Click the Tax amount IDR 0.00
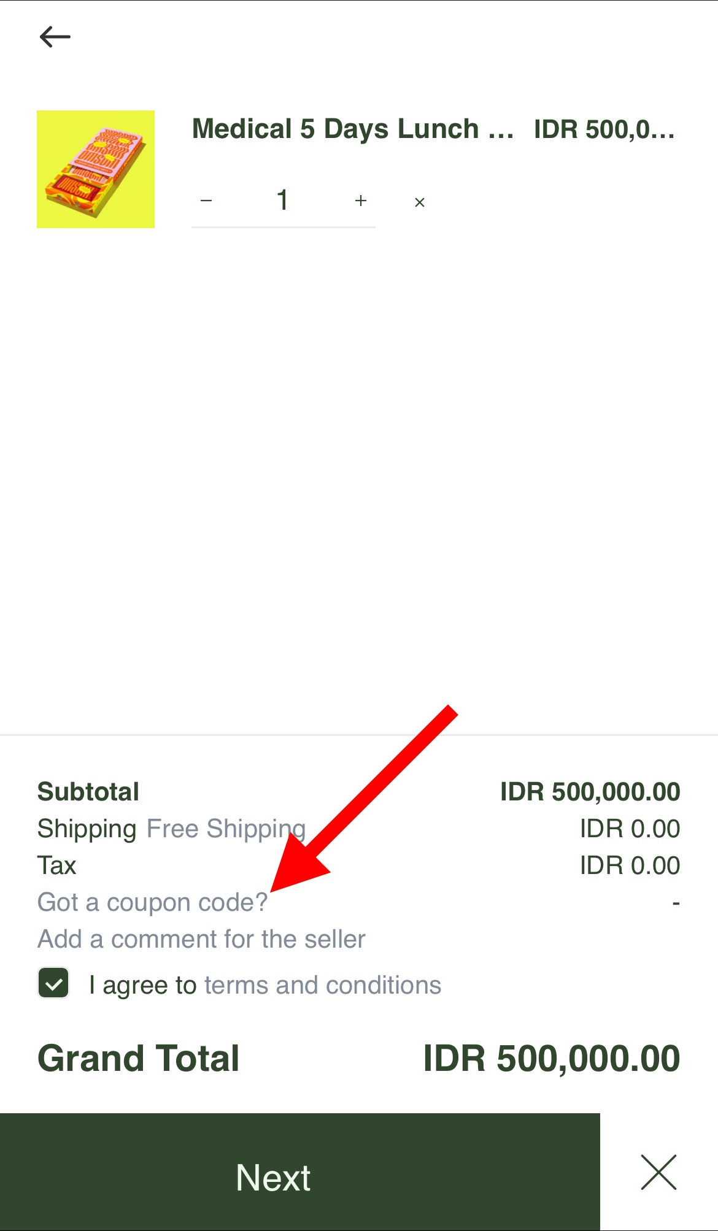 (630, 865)
